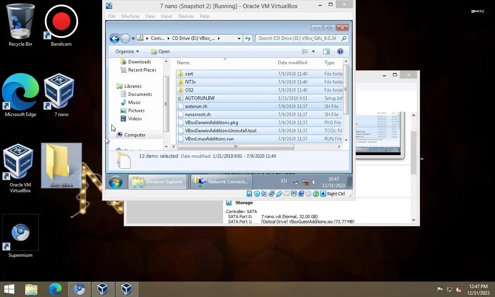The height and width of the screenshot is (297, 495).
Task: Click the VirtualBox network status icon
Action: click(x=272, y=194)
